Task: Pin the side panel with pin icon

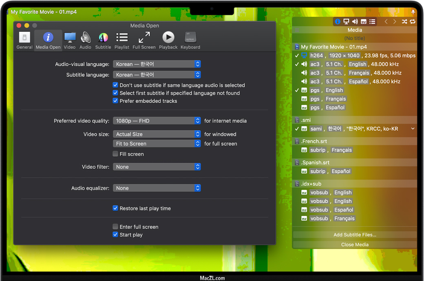Action: (413, 12)
